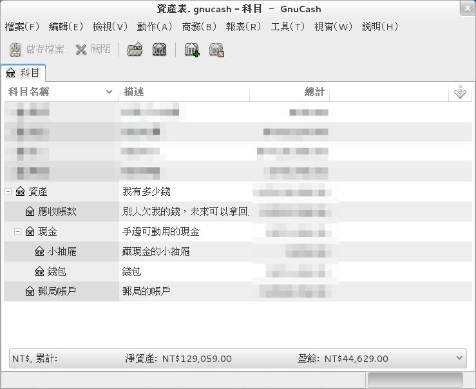Select the 應收帳款 account row
Screen dimensions: 476x389
coord(238,211)
